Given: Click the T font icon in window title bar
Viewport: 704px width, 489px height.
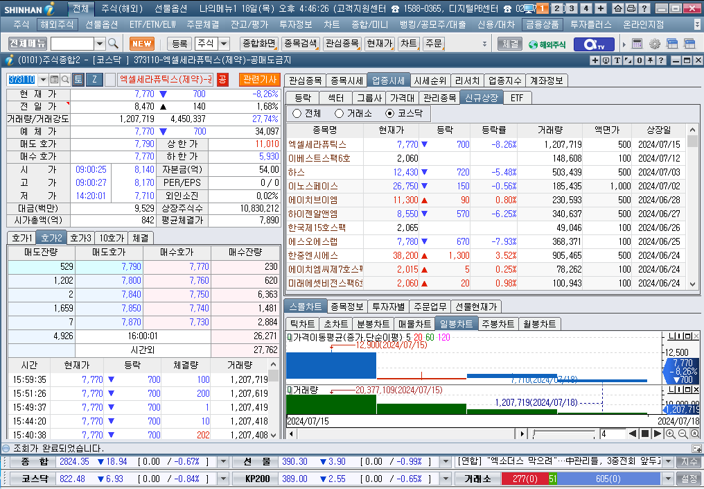Looking at the screenshot, I should click(617, 60).
